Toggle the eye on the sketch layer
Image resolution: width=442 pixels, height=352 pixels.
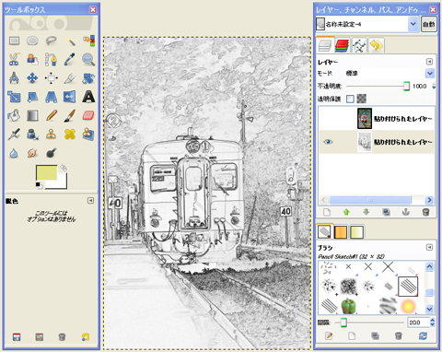coord(328,142)
